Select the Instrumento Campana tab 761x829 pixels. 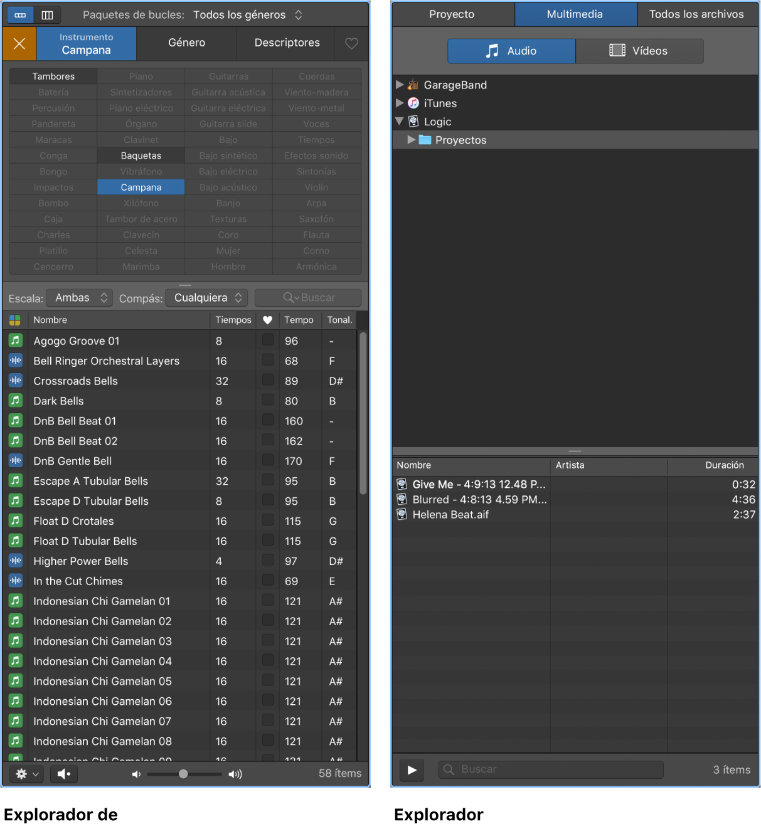pyautogui.click(x=87, y=44)
